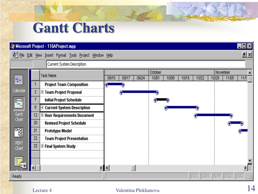Click Microsoft Project title bar icon

[x=13, y=46]
